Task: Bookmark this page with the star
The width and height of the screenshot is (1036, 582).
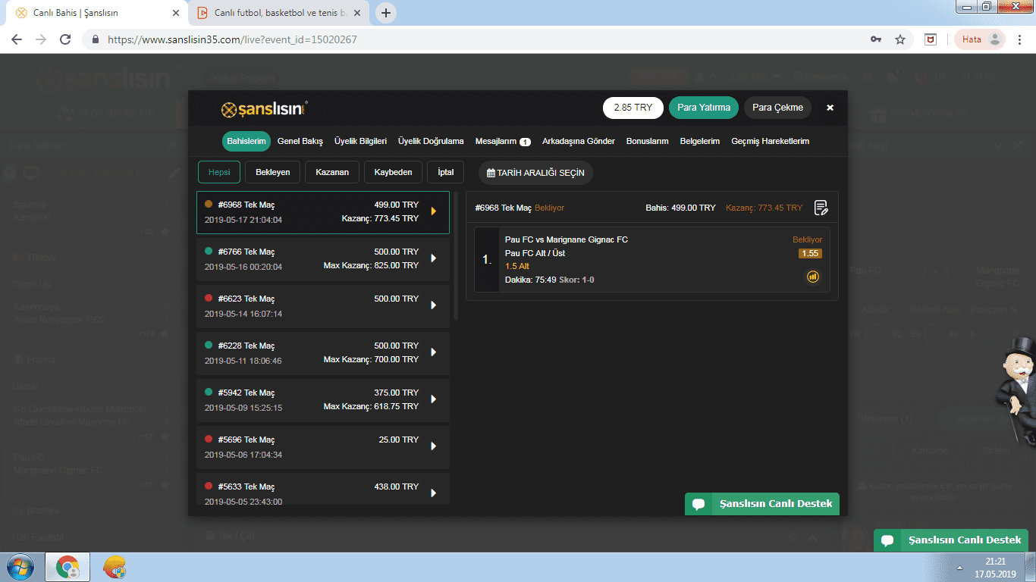Action: pos(900,39)
